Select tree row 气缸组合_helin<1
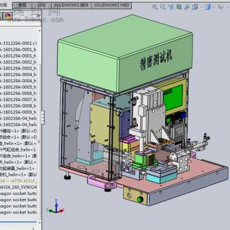Viewport: 230px width, 230px height. (18, 149)
